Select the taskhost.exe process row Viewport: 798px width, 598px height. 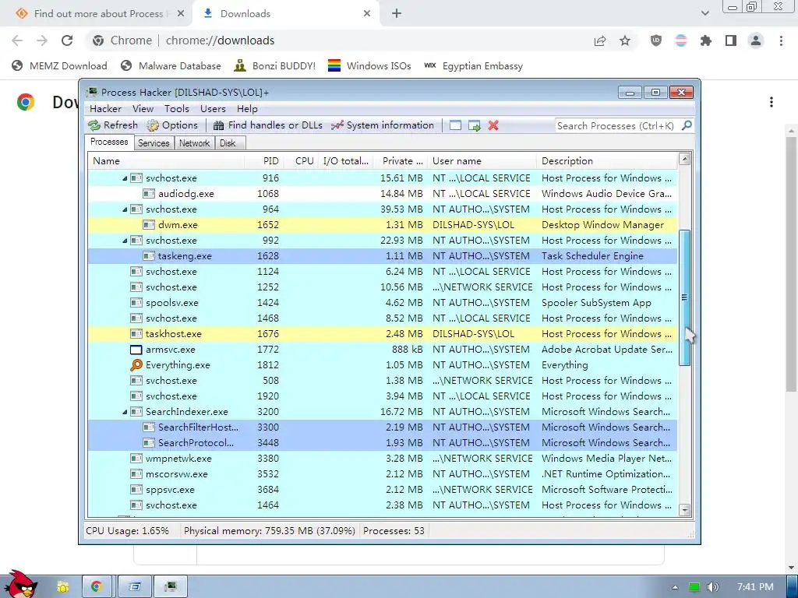383,334
